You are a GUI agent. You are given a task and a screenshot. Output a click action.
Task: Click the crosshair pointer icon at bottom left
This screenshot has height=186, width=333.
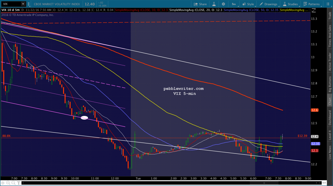pos(3,183)
